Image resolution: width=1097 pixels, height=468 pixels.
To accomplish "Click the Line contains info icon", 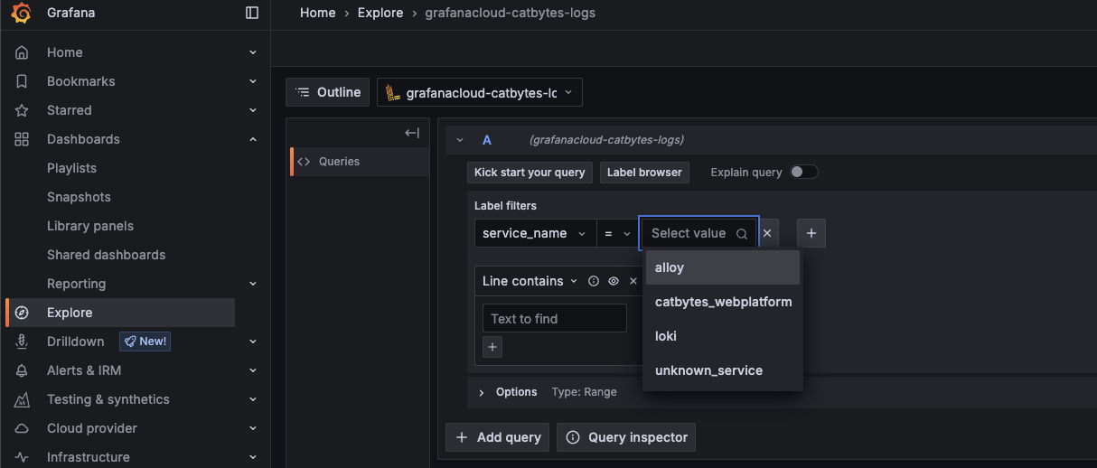I will (x=594, y=281).
